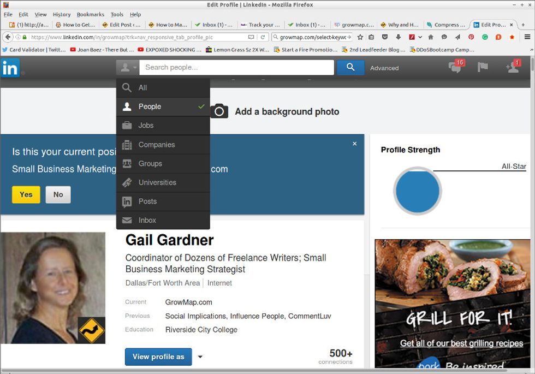Screen dimensions: 535x374
Task: Click the paper plane send toolbar icon
Action: (x=457, y=37)
